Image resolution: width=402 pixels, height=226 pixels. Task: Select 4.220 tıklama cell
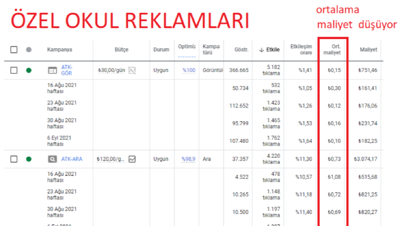coord(271,159)
